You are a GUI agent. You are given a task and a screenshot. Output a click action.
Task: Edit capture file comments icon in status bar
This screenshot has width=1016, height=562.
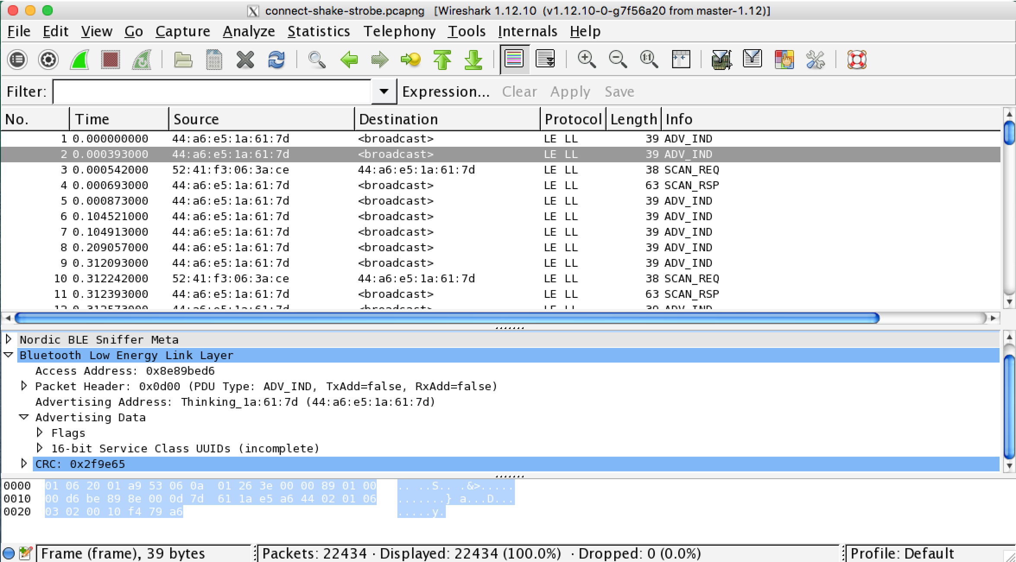tap(26, 553)
